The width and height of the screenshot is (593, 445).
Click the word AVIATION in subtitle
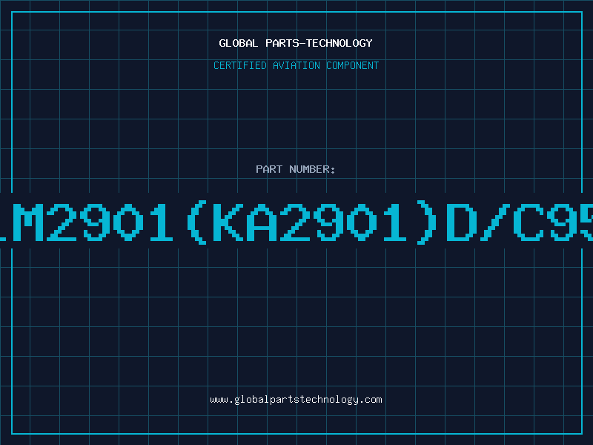point(296,65)
